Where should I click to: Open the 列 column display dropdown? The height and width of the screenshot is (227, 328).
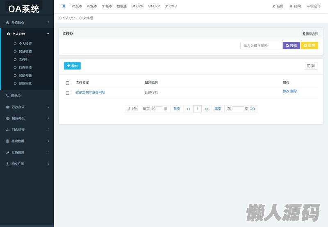tap(311, 66)
